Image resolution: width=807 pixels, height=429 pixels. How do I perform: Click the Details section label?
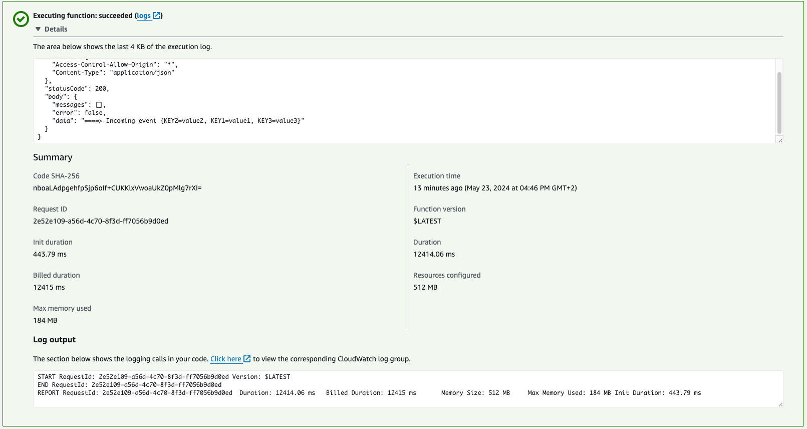tap(56, 29)
